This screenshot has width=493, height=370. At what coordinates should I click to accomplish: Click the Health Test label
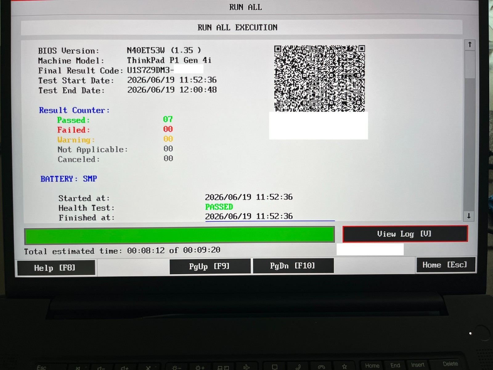coord(87,208)
